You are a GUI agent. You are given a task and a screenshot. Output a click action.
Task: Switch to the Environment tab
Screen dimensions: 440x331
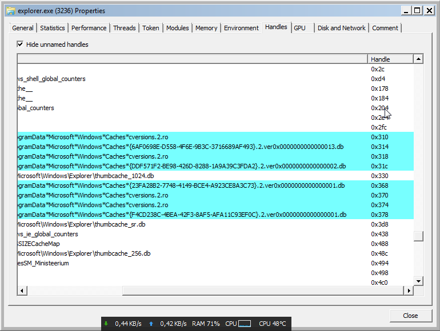[241, 28]
